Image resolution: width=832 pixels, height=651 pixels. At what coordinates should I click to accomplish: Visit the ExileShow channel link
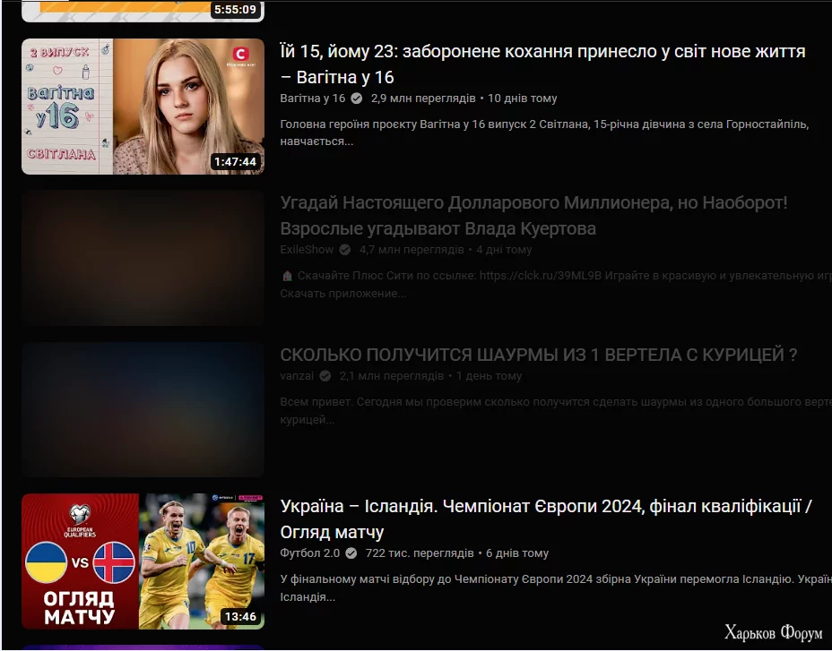307,250
